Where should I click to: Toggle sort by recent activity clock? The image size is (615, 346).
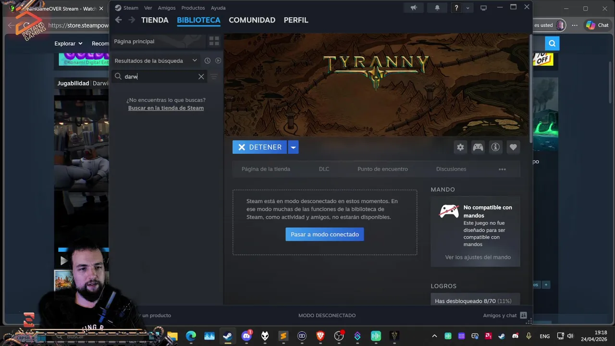208,61
